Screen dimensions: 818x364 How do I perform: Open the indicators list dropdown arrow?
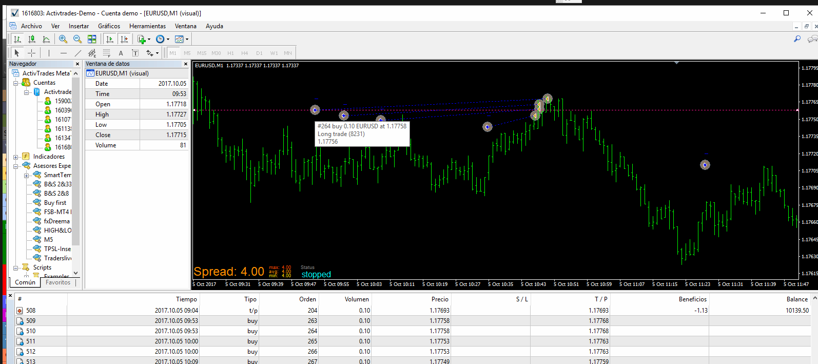pos(149,39)
